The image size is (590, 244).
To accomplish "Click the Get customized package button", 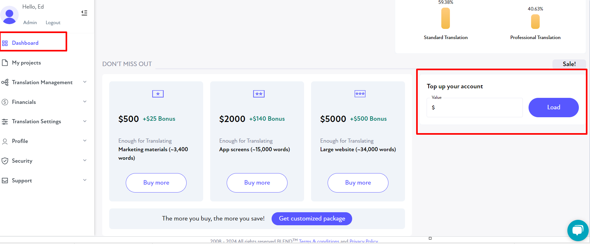I will pyautogui.click(x=312, y=219).
